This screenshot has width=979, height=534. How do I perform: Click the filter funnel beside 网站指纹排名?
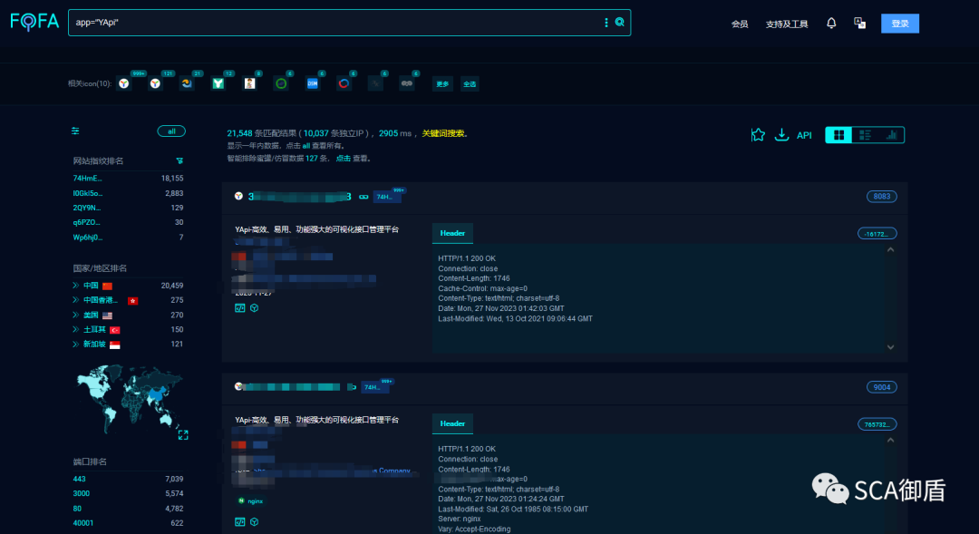(x=179, y=160)
